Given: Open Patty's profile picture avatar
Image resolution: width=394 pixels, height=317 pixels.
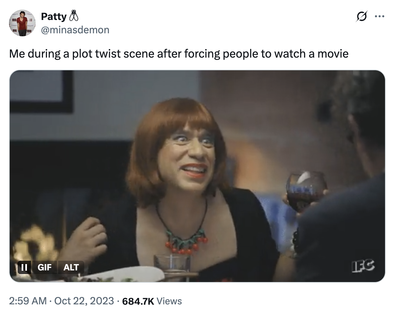Looking at the screenshot, I should 22,23.
